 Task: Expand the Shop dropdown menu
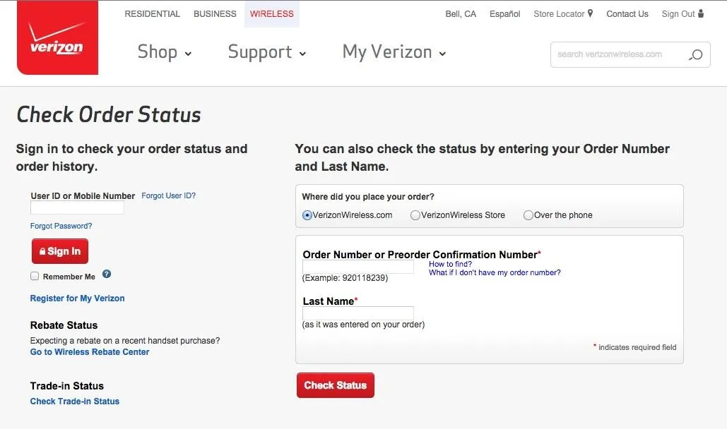tap(165, 52)
